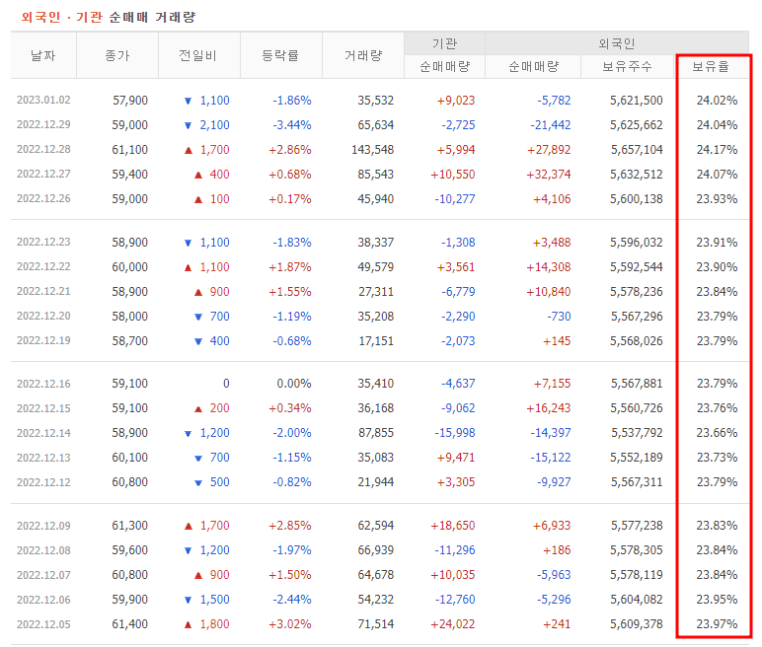Click foreign holdings 5,621,500
This screenshot has height=647, width=762.
tap(637, 100)
